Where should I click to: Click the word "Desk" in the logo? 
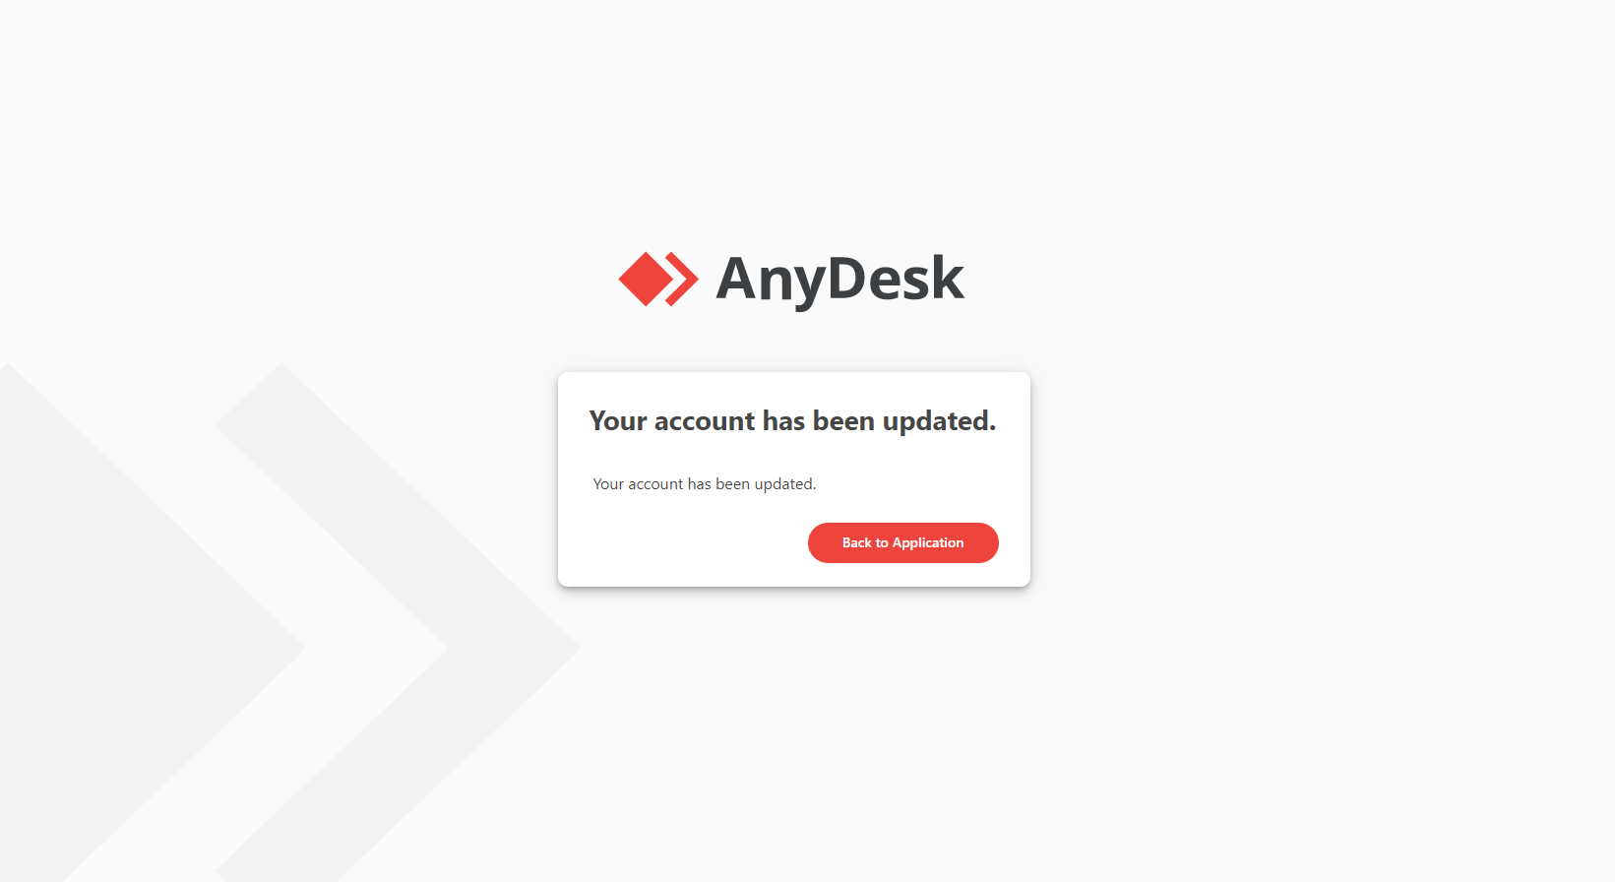pyautogui.click(x=895, y=278)
